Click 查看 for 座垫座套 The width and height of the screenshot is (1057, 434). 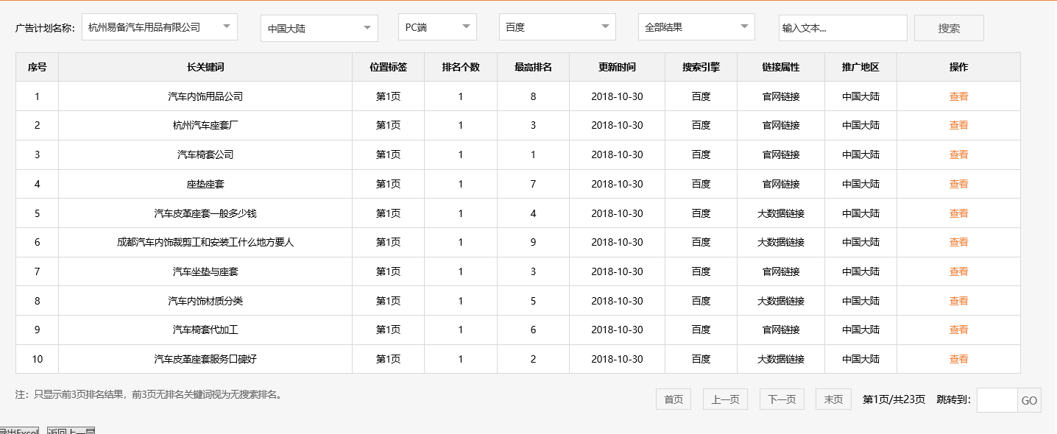pos(958,183)
